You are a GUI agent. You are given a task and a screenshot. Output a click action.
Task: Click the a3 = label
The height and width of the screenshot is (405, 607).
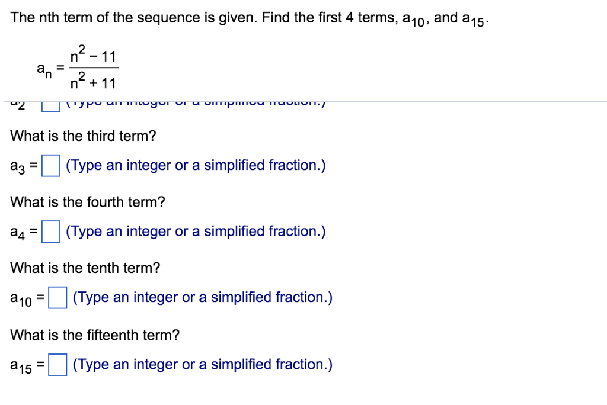pyautogui.click(x=24, y=166)
